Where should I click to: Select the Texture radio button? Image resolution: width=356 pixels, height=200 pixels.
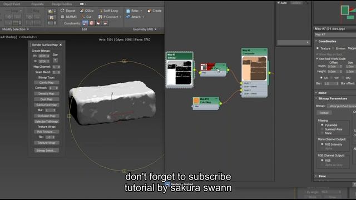point(318,48)
